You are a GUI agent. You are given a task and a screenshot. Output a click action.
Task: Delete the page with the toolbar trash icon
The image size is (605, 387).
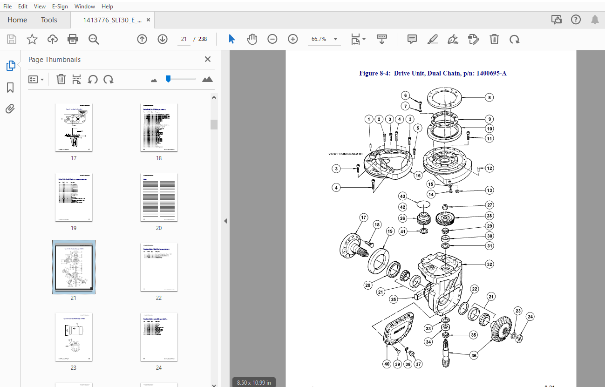pyautogui.click(x=494, y=39)
